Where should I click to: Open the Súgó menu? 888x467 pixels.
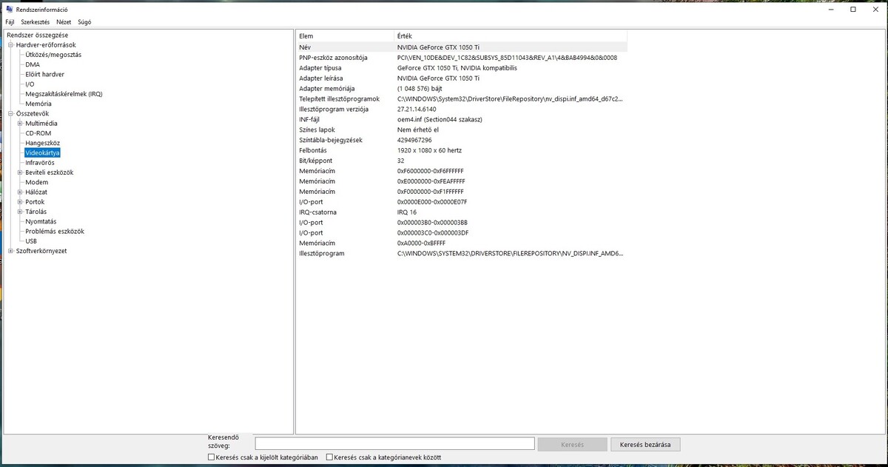pos(84,22)
